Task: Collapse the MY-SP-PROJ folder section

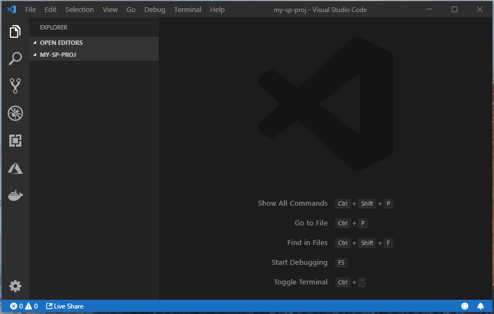Action: point(94,55)
